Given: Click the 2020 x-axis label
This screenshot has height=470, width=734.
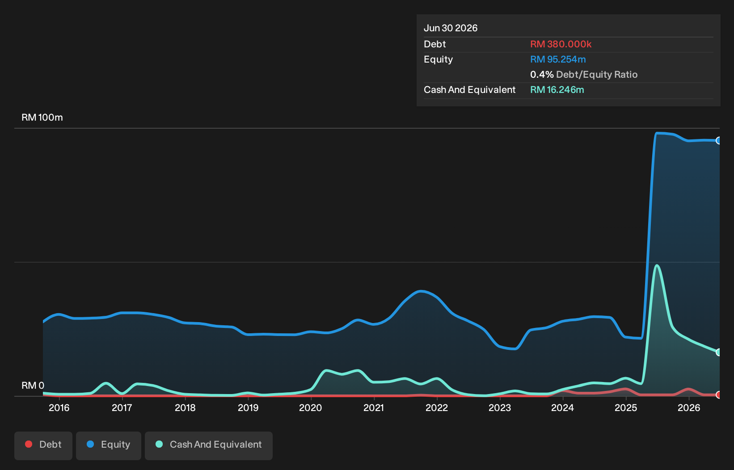Looking at the screenshot, I should [311, 408].
